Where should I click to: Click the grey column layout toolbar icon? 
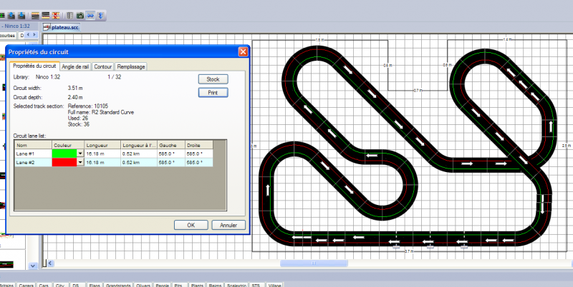click(x=69, y=16)
